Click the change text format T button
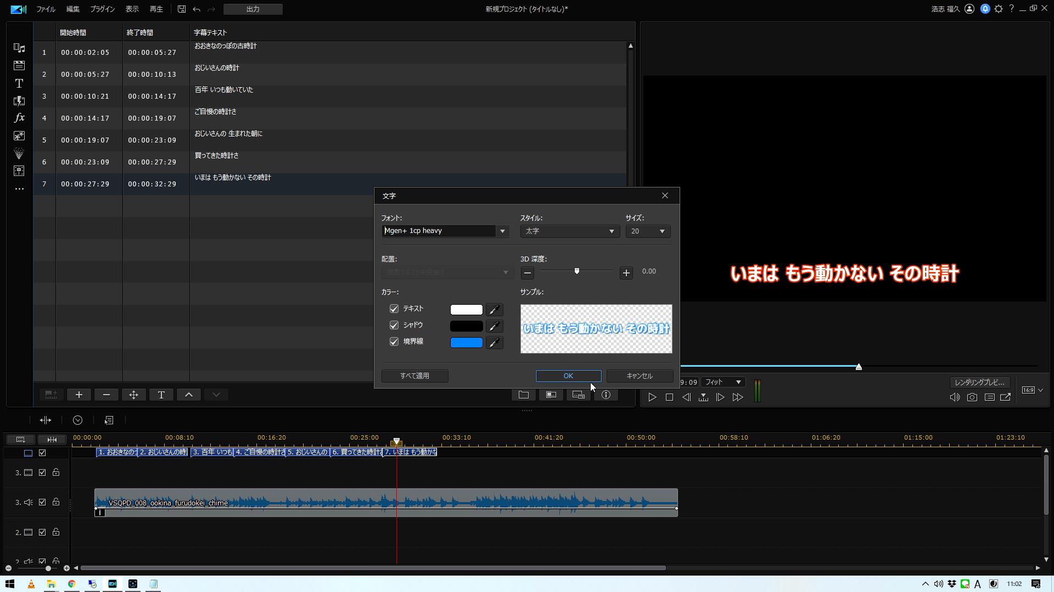Viewport: 1054px width, 592px height. coord(161,395)
